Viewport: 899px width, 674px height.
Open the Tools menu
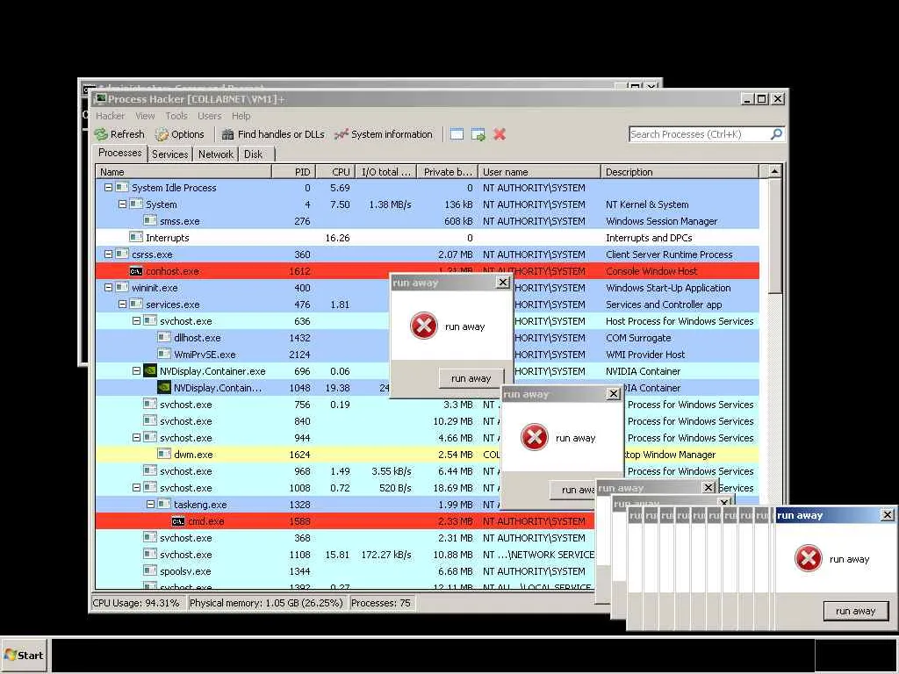176,116
